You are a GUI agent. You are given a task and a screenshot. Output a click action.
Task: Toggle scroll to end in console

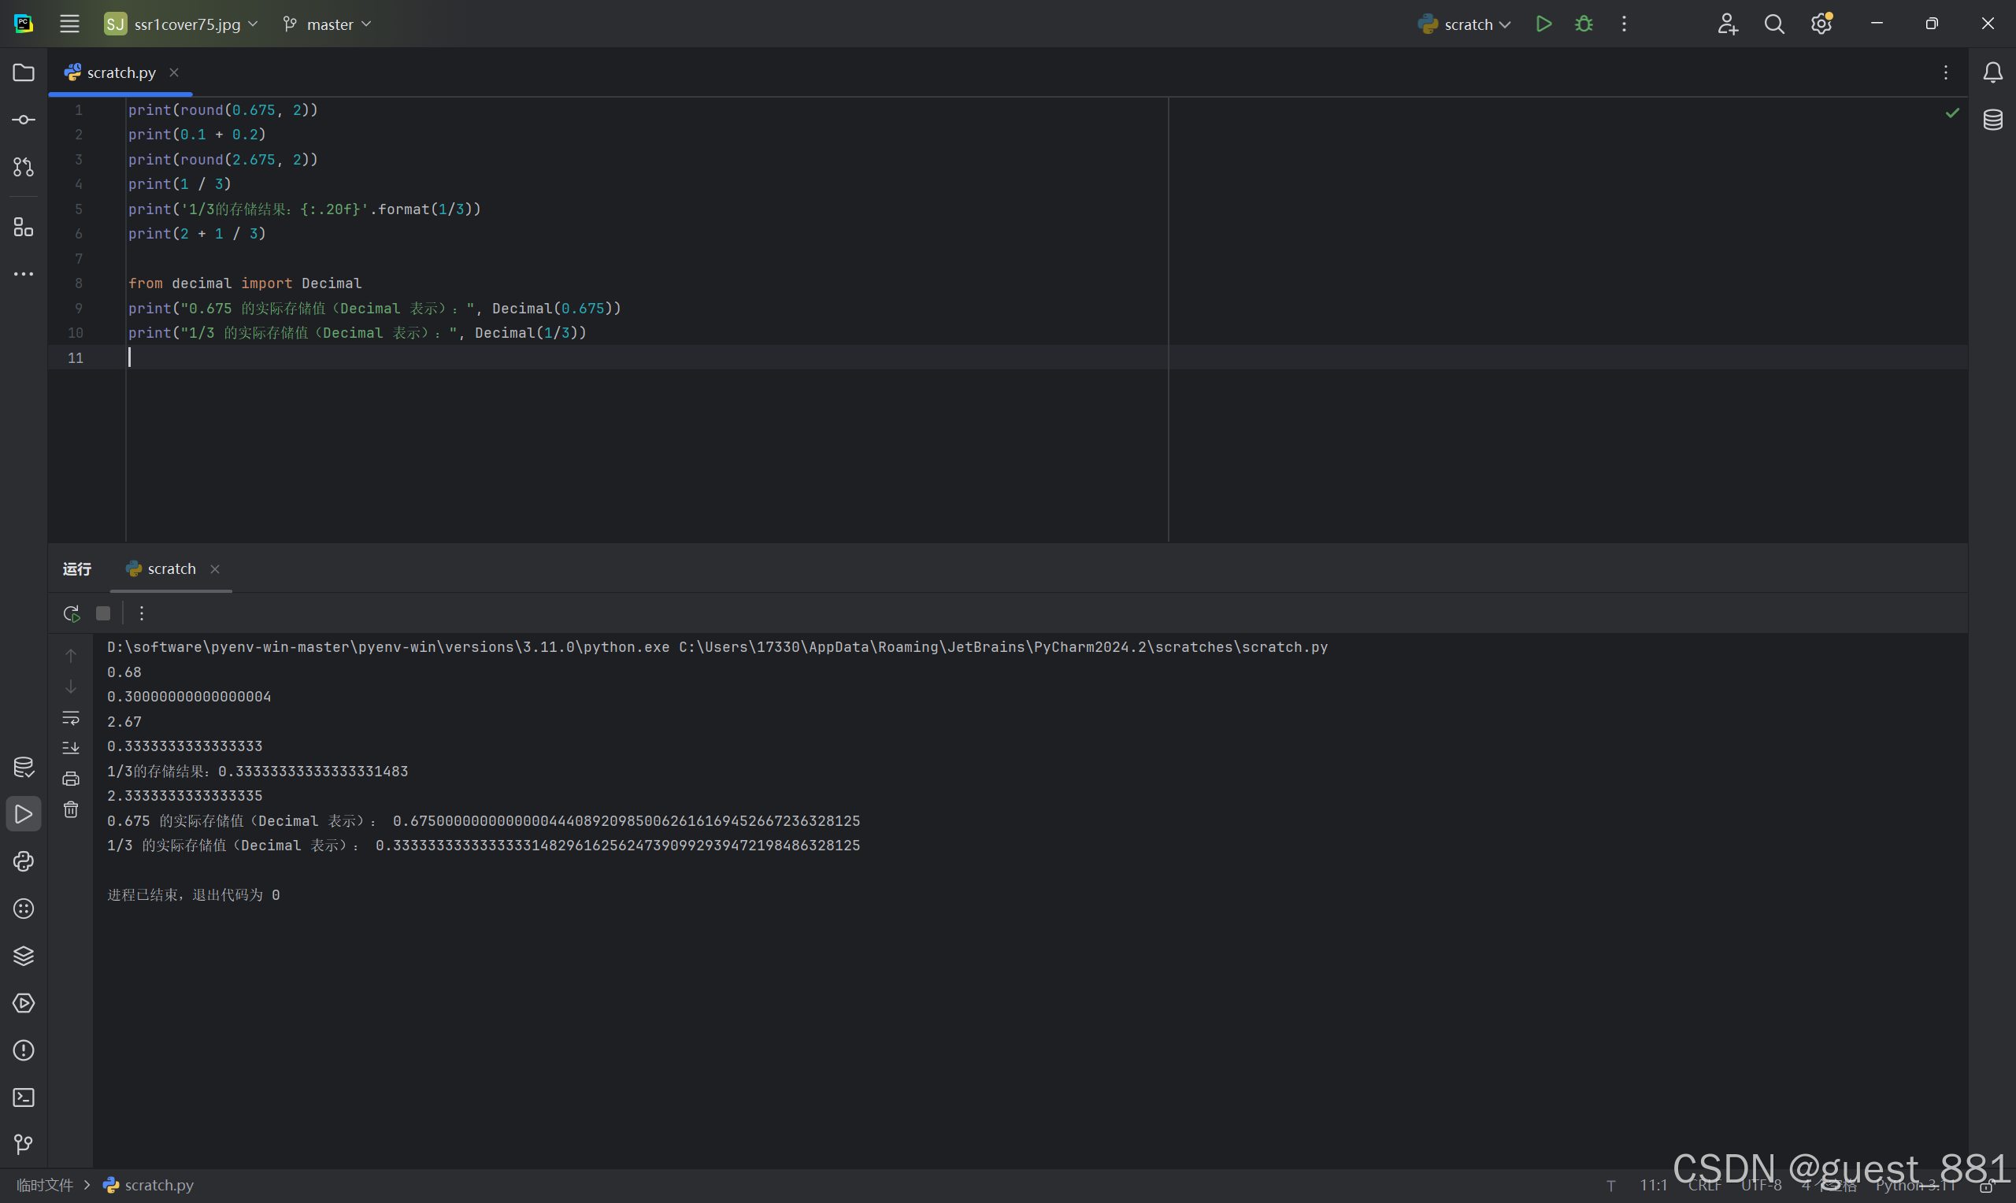pyautogui.click(x=72, y=748)
